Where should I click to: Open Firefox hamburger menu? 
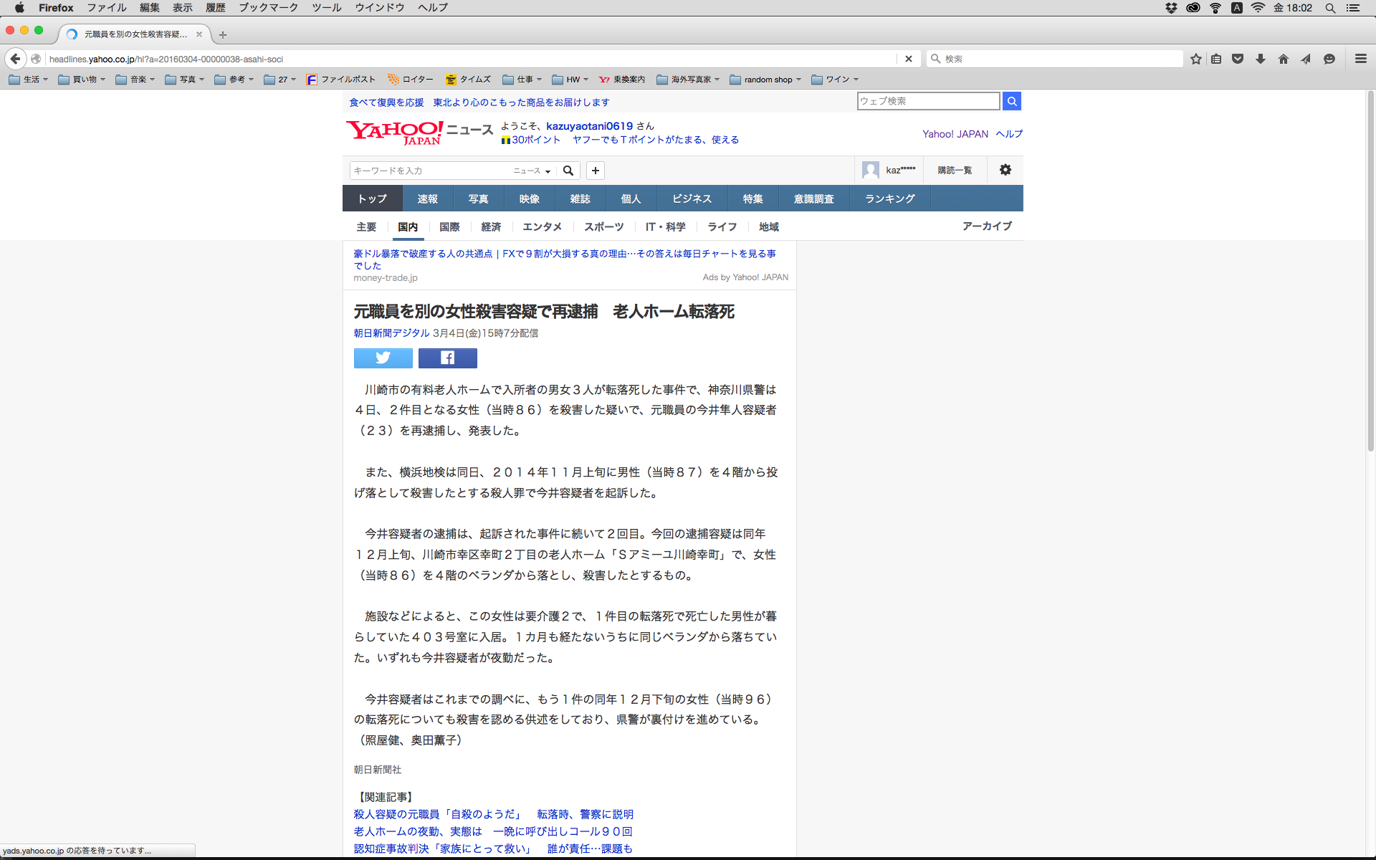[x=1360, y=59]
